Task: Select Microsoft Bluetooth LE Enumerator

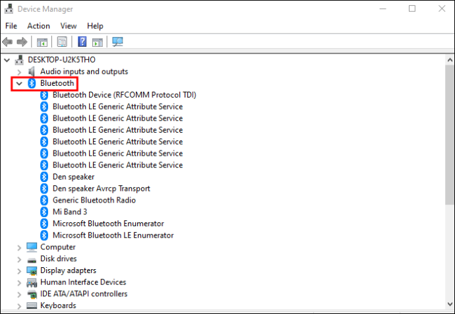Action: point(113,235)
